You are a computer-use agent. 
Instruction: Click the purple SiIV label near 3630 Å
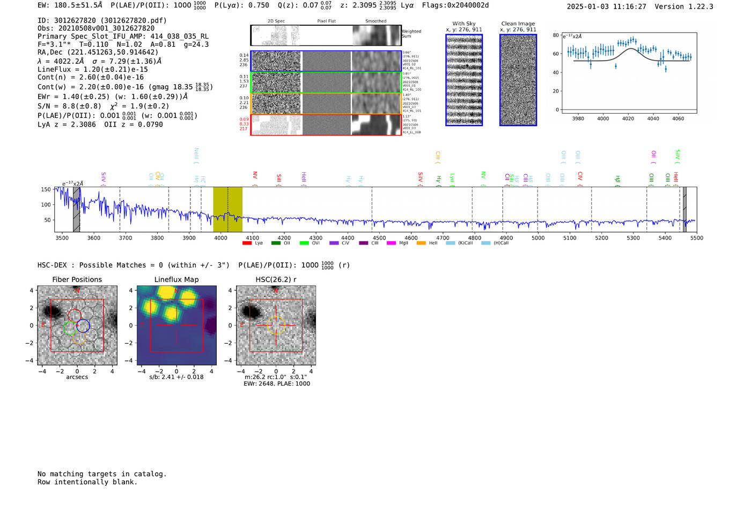click(x=104, y=179)
